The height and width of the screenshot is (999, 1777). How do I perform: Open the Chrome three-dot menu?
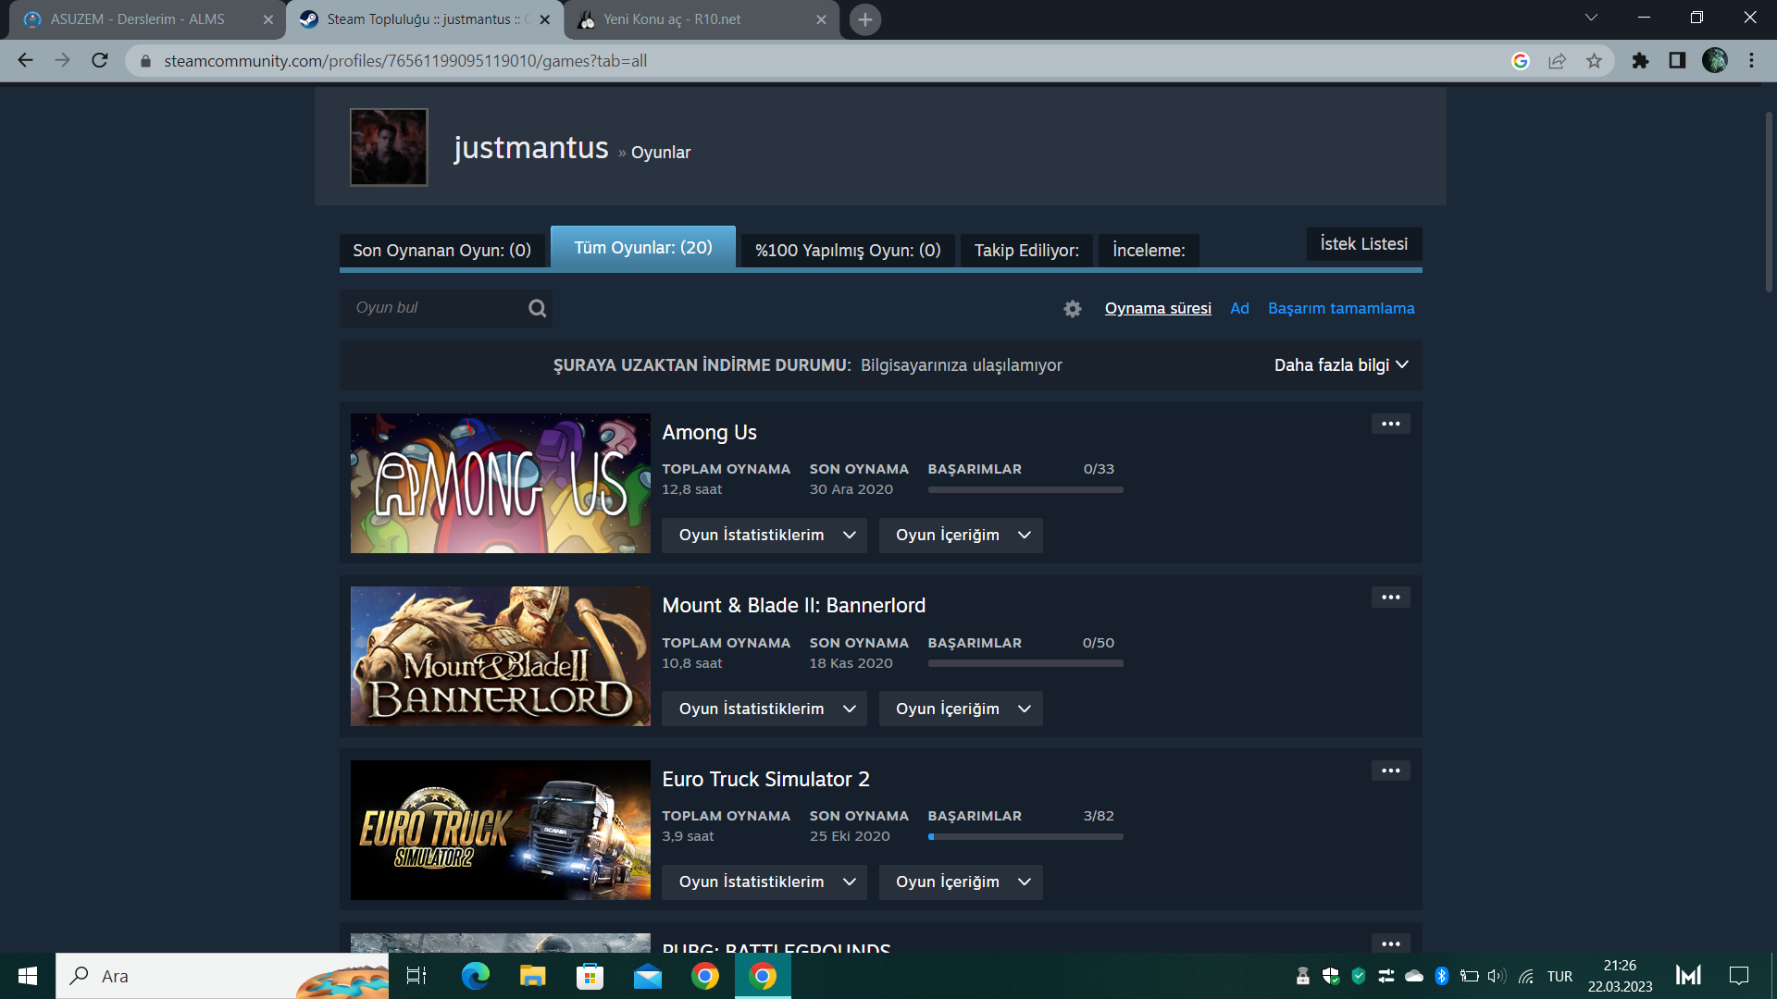click(1751, 61)
